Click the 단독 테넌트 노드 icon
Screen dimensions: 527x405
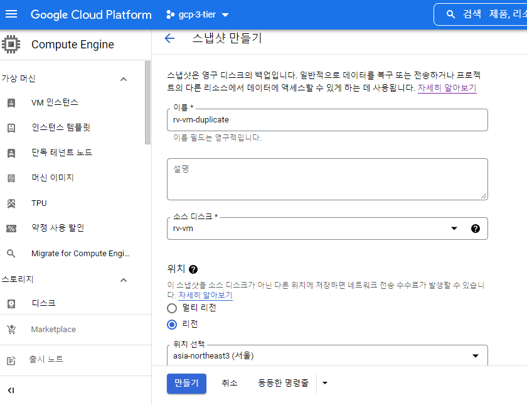(x=11, y=153)
